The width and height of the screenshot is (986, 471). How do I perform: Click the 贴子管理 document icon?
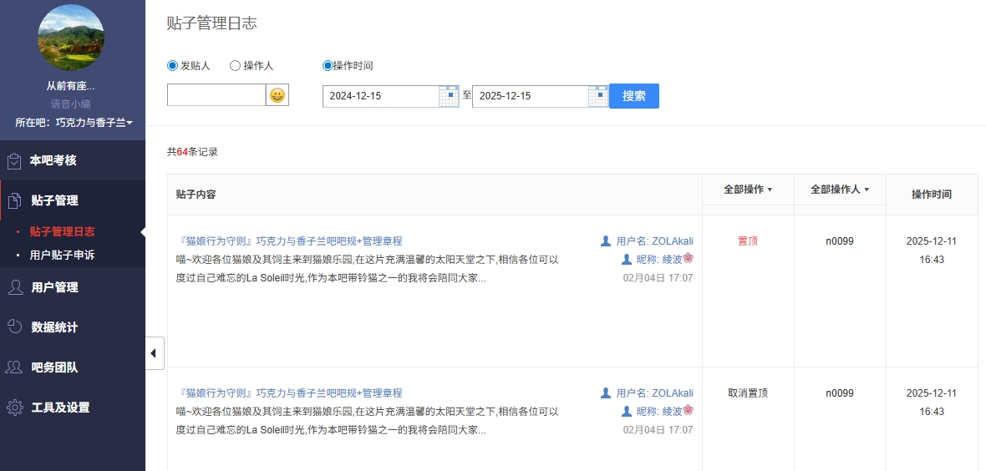coord(14,200)
